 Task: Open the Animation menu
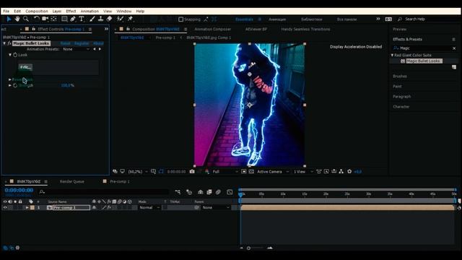(90, 12)
